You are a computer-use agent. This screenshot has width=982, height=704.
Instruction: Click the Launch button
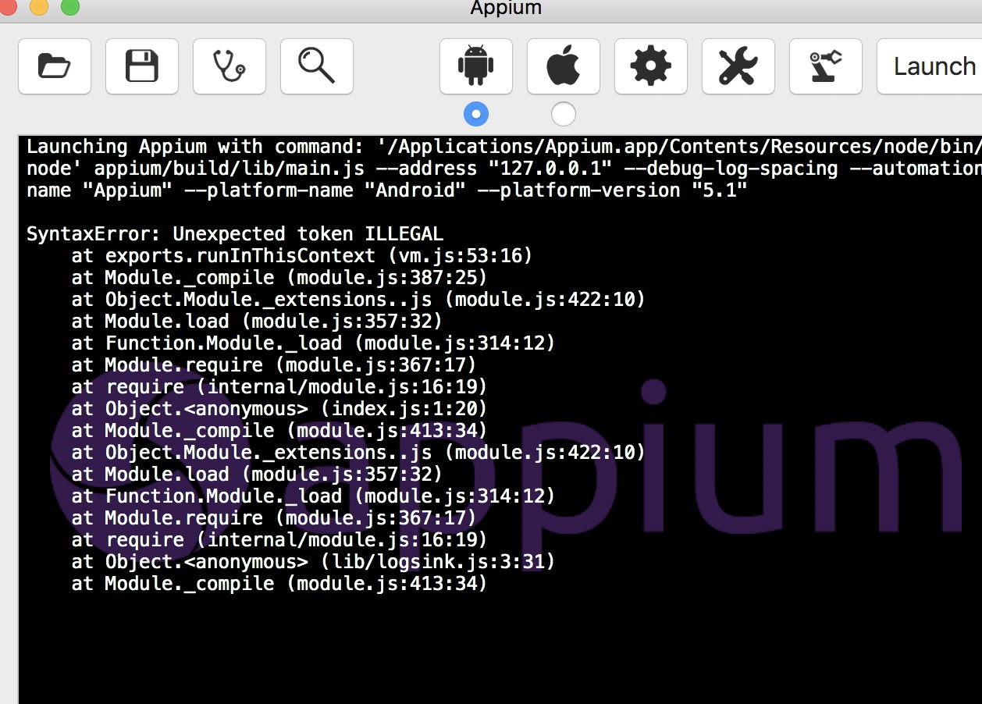pos(930,66)
